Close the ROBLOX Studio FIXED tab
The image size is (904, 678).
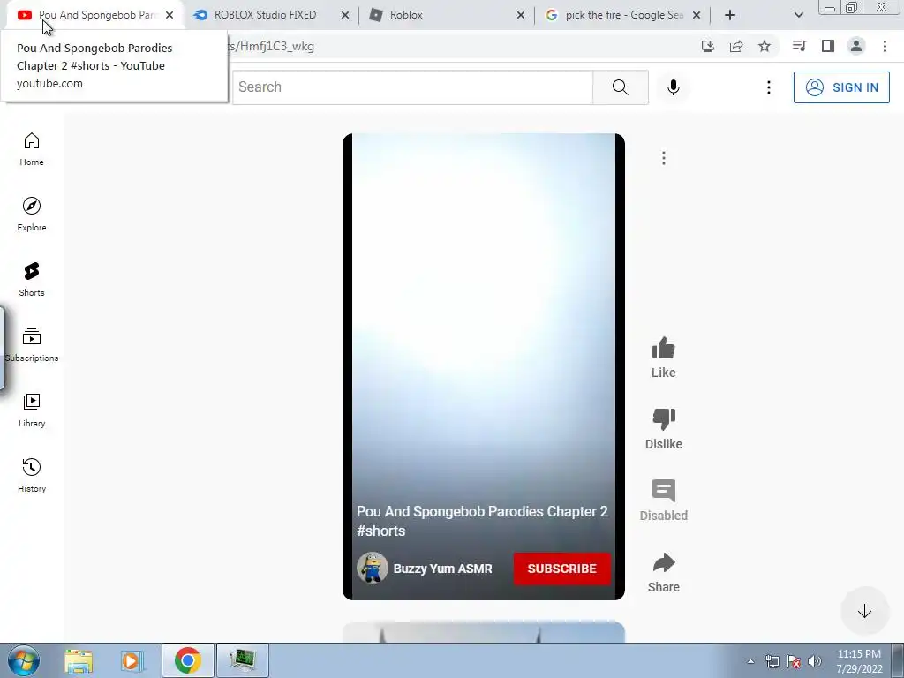tap(345, 15)
